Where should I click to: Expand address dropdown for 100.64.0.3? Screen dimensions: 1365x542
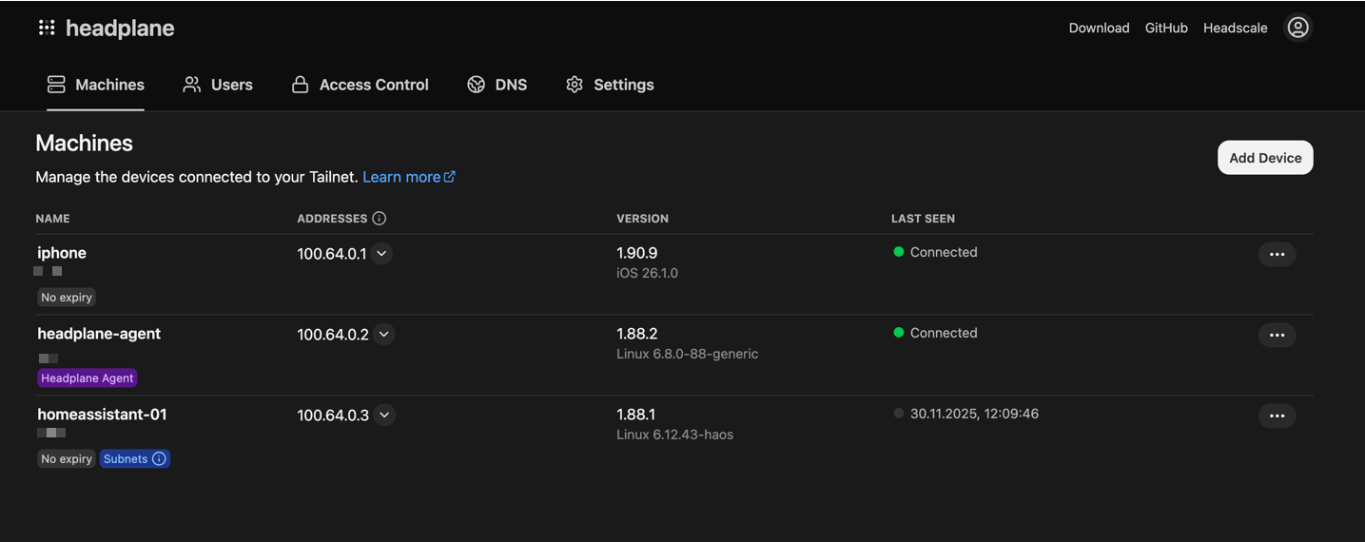384,416
